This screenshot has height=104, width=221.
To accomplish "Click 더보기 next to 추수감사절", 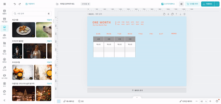I will click(49, 62).
